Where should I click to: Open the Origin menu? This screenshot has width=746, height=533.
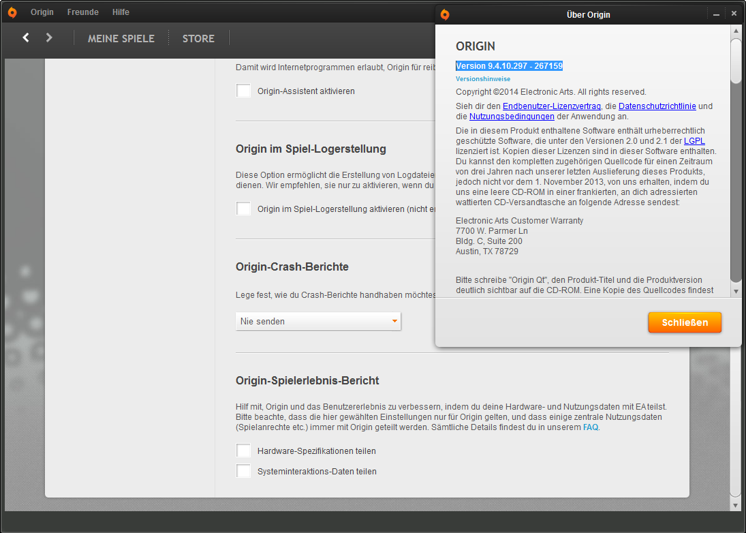tap(42, 12)
